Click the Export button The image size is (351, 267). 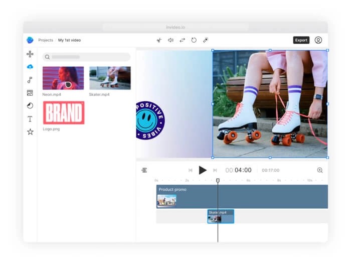pyautogui.click(x=301, y=40)
